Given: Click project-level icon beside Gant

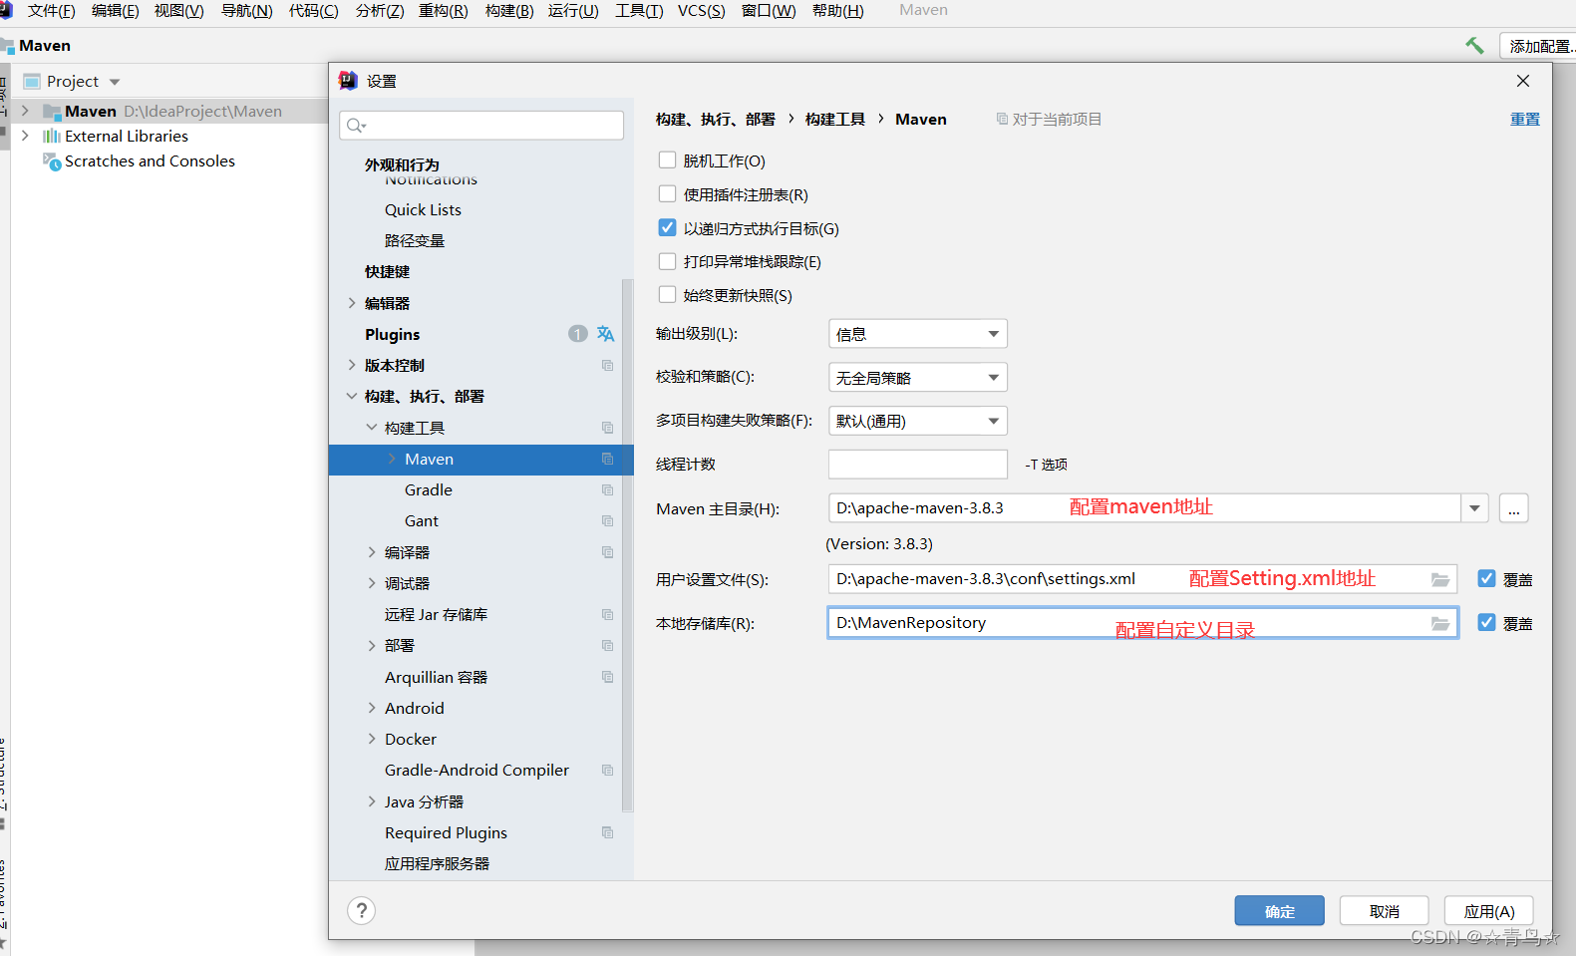Looking at the screenshot, I should (607, 520).
